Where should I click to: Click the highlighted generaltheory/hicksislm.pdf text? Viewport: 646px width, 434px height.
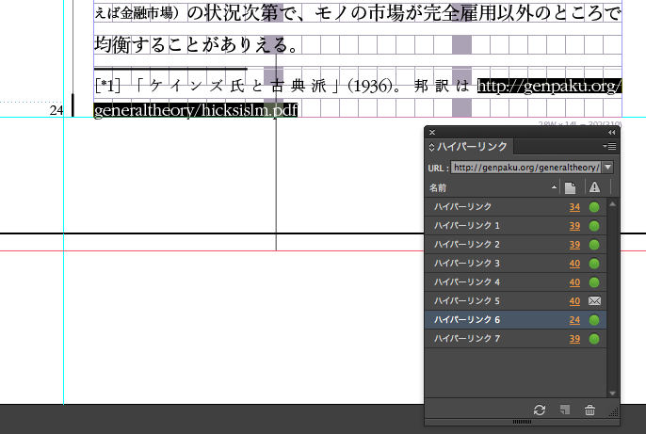point(196,110)
